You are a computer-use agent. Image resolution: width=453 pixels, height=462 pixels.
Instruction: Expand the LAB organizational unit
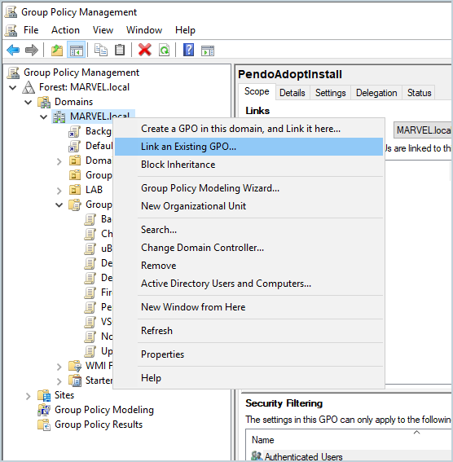coord(59,191)
